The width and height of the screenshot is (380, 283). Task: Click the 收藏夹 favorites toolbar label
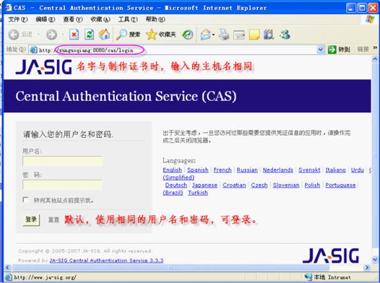pyautogui.click(x=167, y=34)
